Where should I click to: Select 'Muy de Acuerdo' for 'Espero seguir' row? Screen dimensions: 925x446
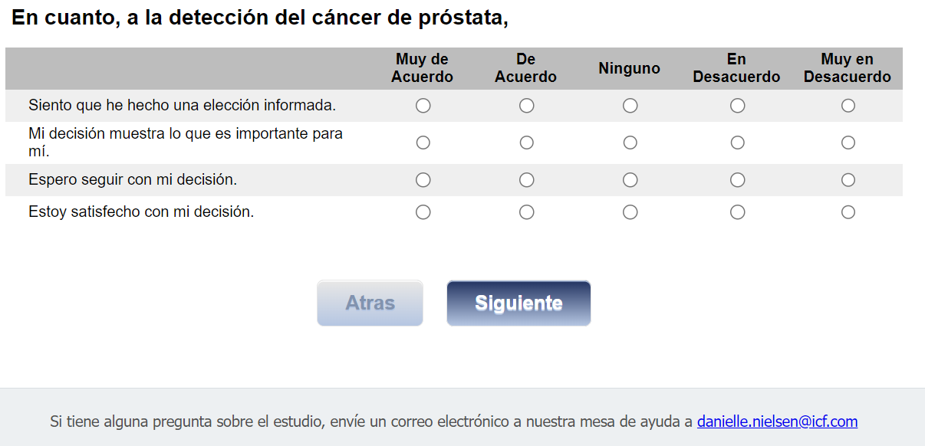point(423,180)
